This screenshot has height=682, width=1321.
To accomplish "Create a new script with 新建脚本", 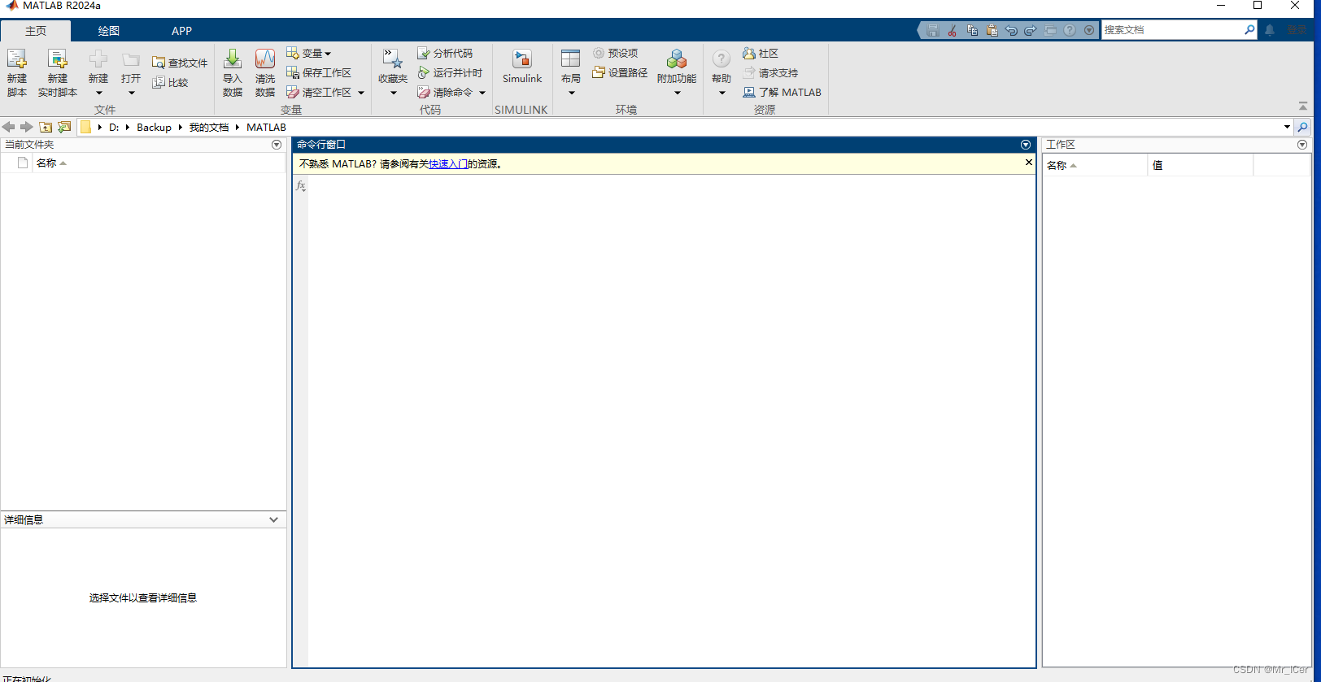I will coord(17,72).
